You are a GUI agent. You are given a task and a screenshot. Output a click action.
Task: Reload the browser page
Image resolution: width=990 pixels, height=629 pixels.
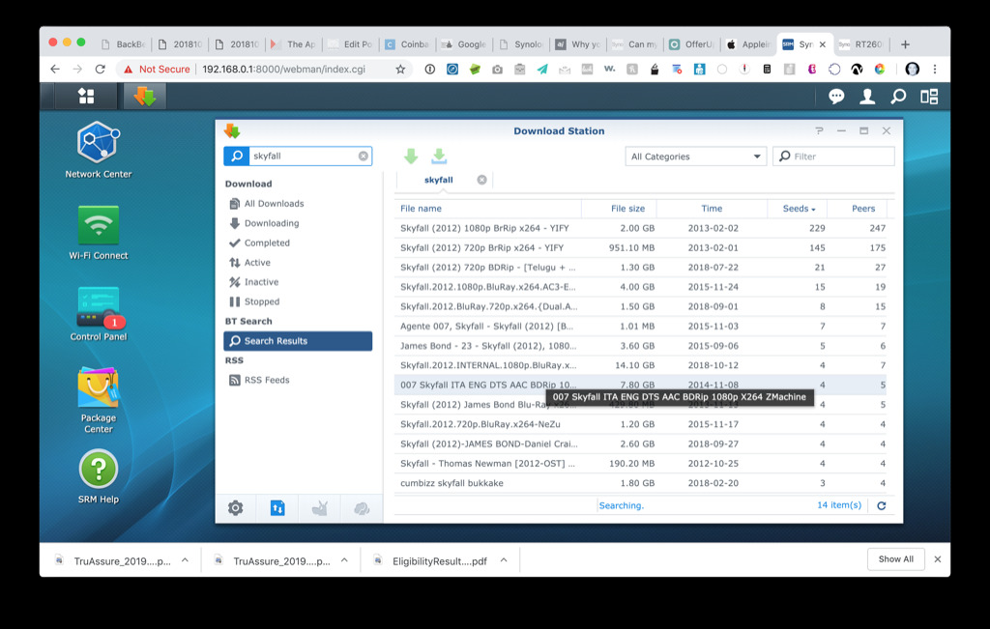click(100, 70)
